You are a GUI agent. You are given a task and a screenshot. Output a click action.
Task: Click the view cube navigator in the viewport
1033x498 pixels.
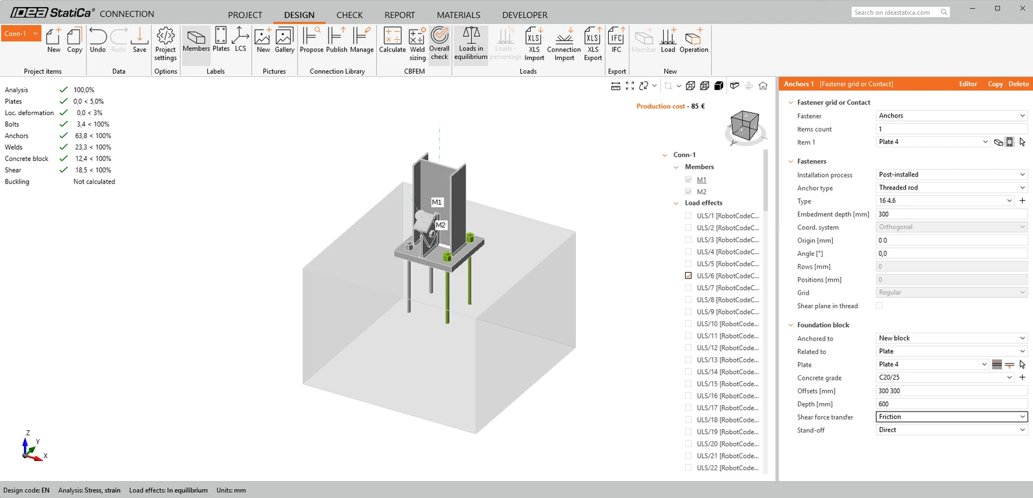745,126
